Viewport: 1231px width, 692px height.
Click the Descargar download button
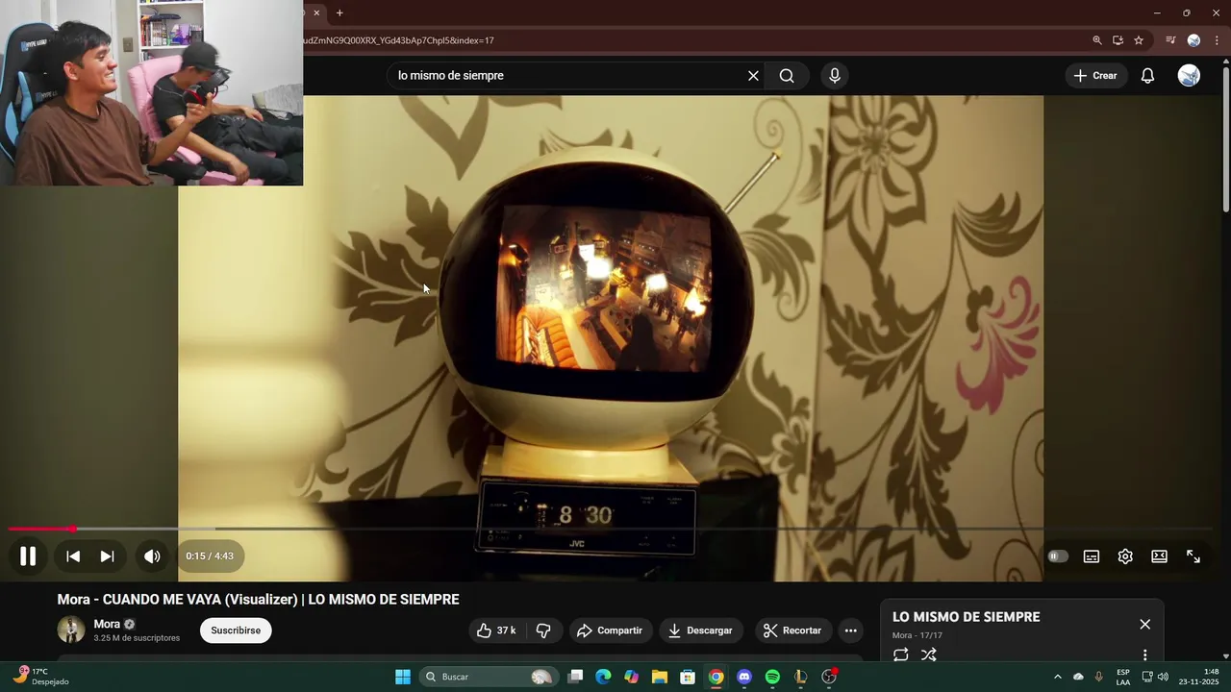(x=700, y=630)
